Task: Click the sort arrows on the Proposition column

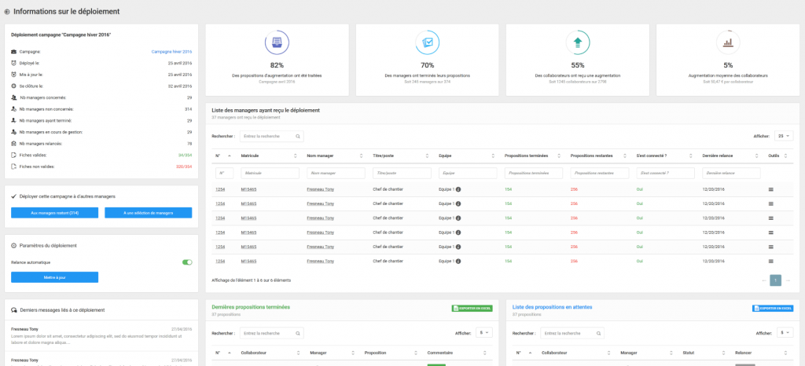Action: [415, 353]
